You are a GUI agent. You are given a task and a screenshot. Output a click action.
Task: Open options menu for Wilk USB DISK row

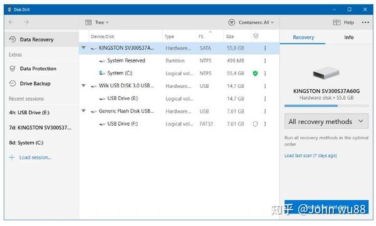tap(265, 86)
